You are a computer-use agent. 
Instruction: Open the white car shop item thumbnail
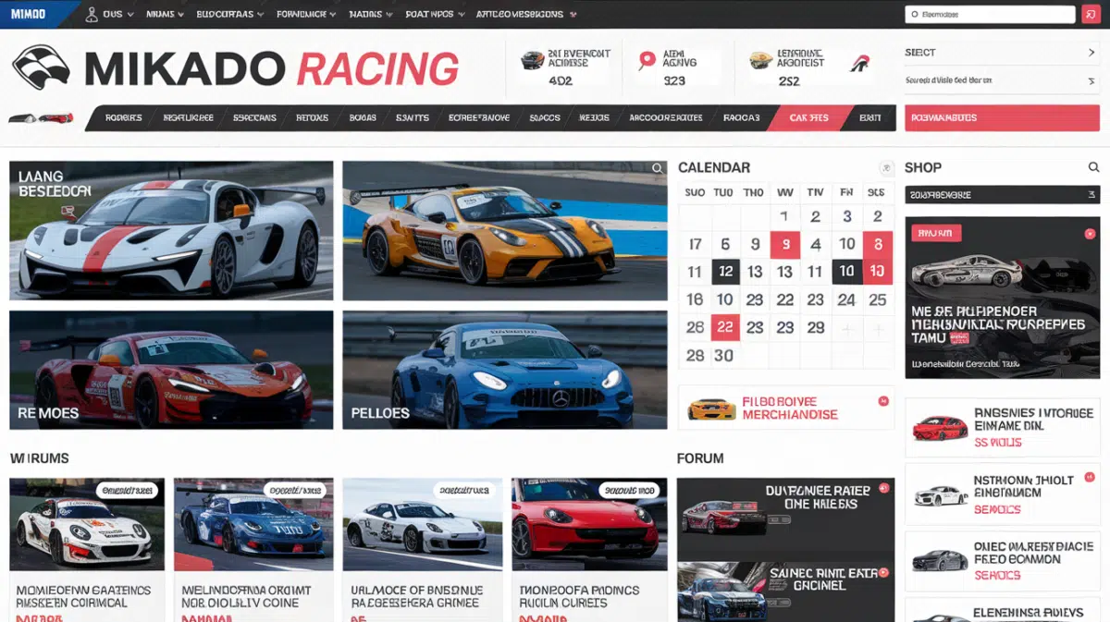click(940, 495)
